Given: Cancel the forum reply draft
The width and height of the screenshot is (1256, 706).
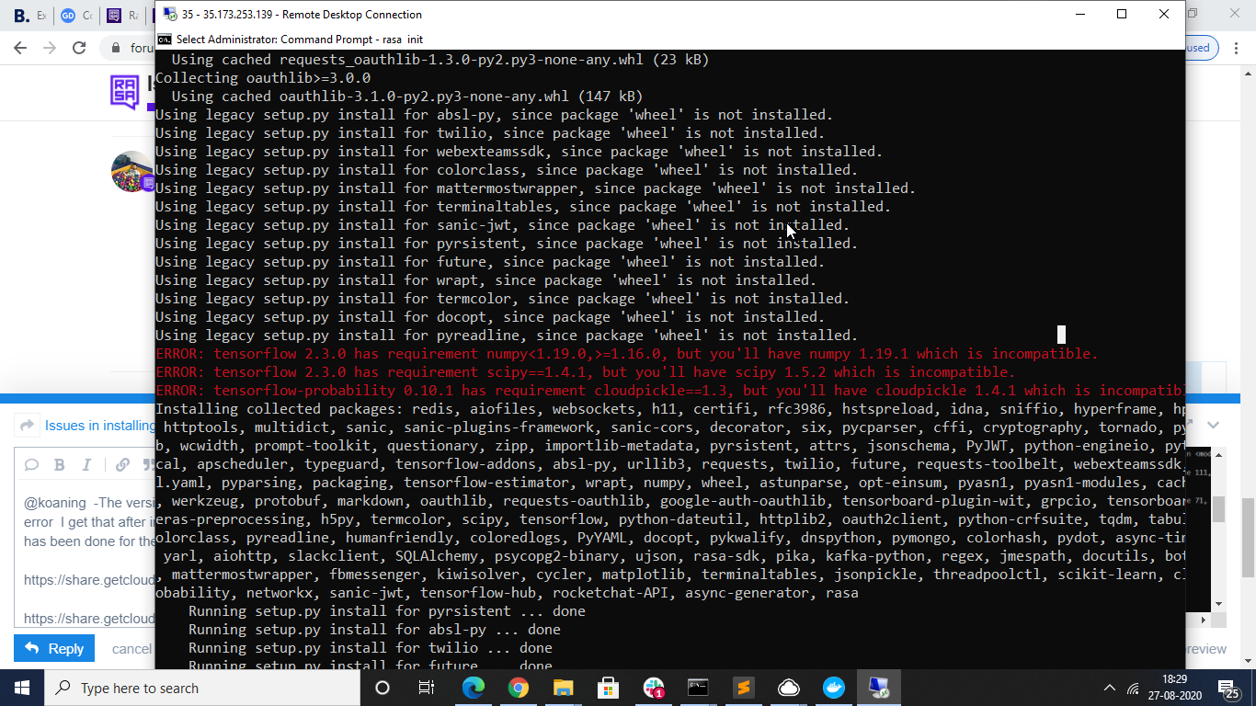Looking at the screenshot, I should pyautogui.click(x=131, y=649).
